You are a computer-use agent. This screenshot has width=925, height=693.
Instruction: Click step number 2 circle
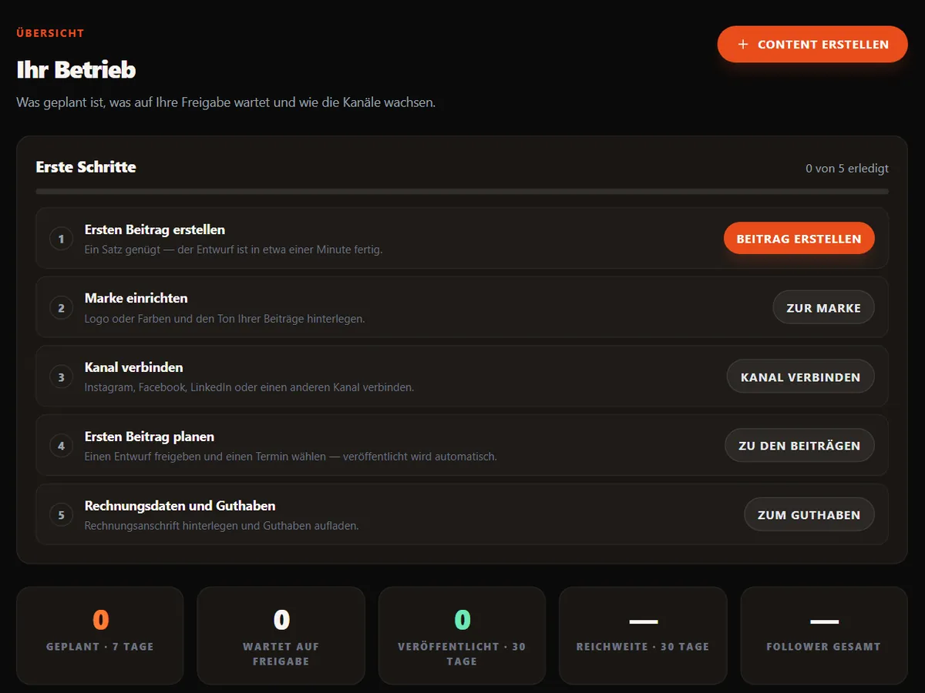[x=62, y=308]
